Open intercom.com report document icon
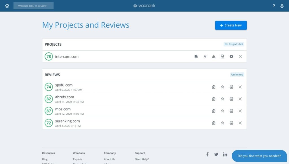Screen dimensions: 289x164 pyautogui.click(x=196, y=57)
